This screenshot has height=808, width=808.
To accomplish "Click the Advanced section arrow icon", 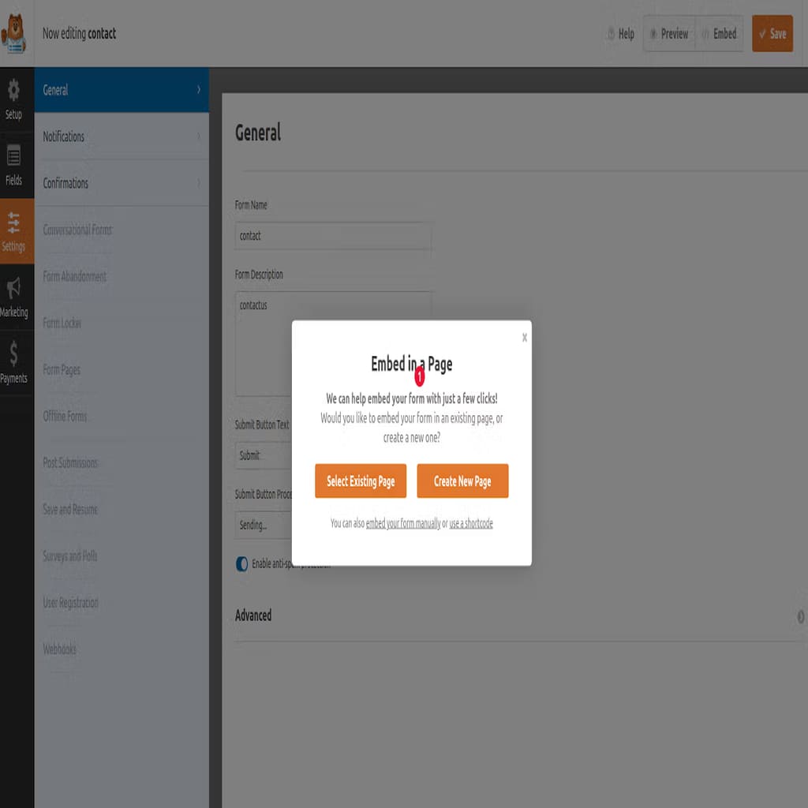I will (x=801, y=616).
